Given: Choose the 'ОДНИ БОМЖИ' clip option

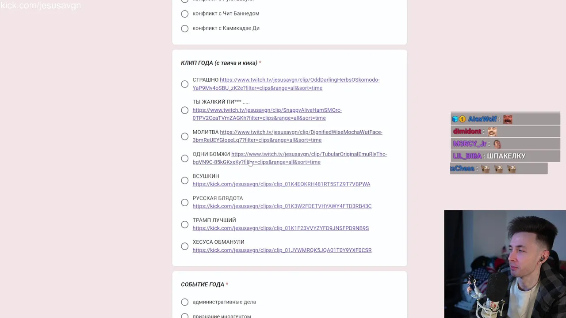Looking at the screenshot, I should tap(185, 158).
